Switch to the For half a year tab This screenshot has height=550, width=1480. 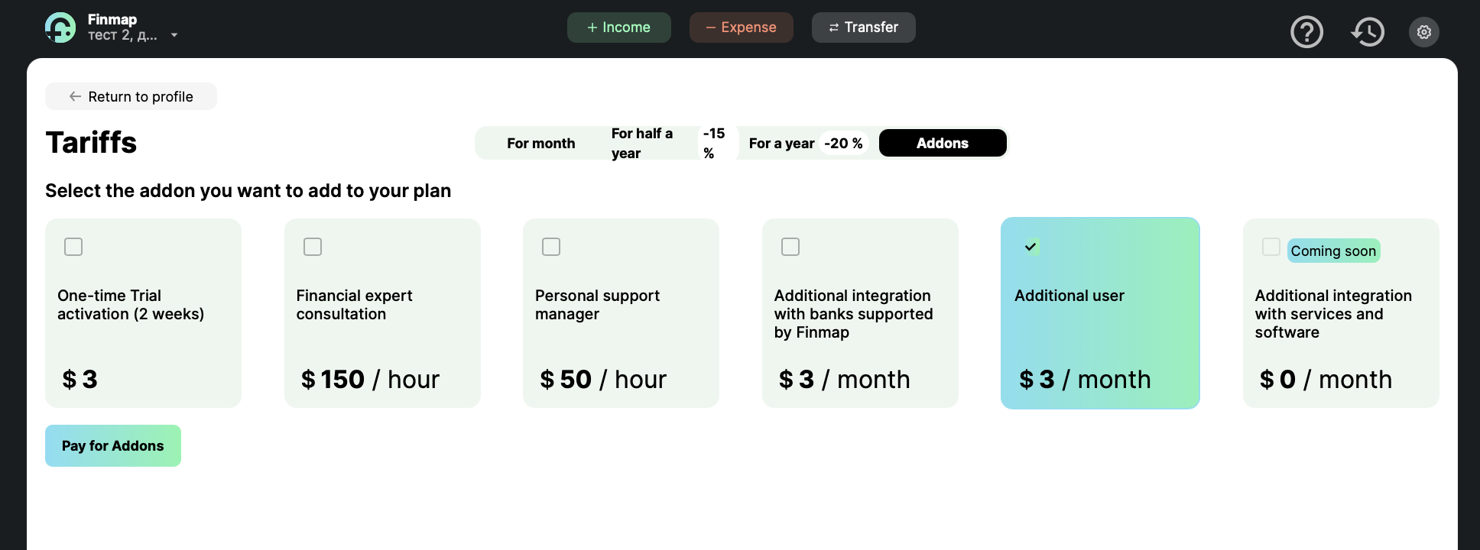pos(642,144)
